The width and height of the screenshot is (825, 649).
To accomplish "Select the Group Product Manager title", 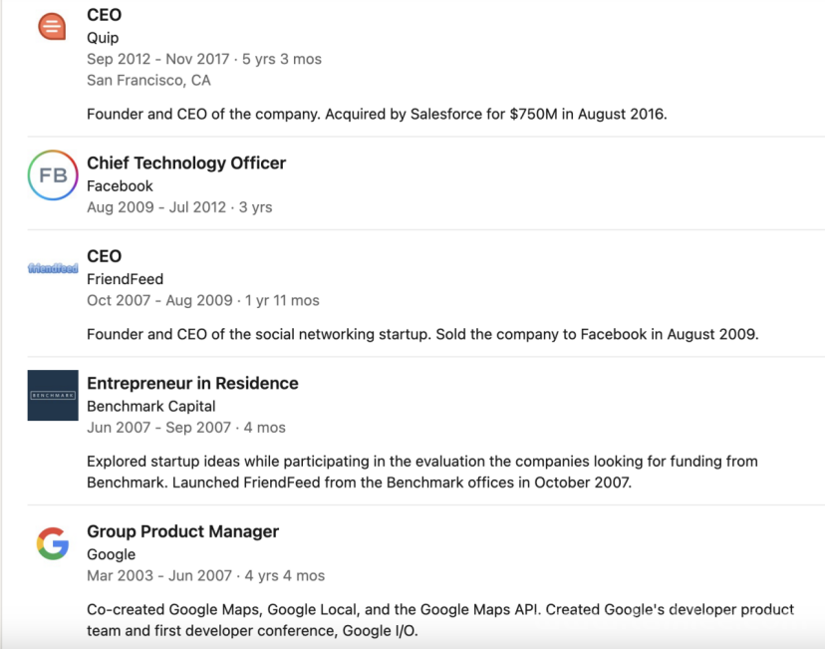I will 182,531.
